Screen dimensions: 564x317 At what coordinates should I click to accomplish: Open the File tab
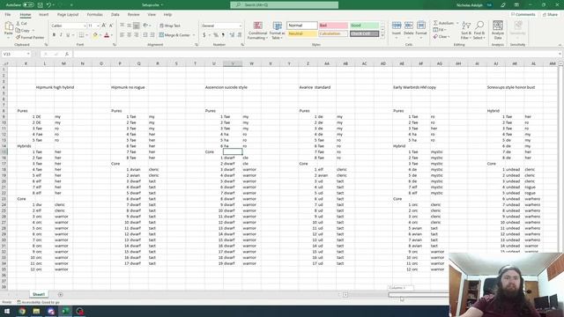coord(8,15)
